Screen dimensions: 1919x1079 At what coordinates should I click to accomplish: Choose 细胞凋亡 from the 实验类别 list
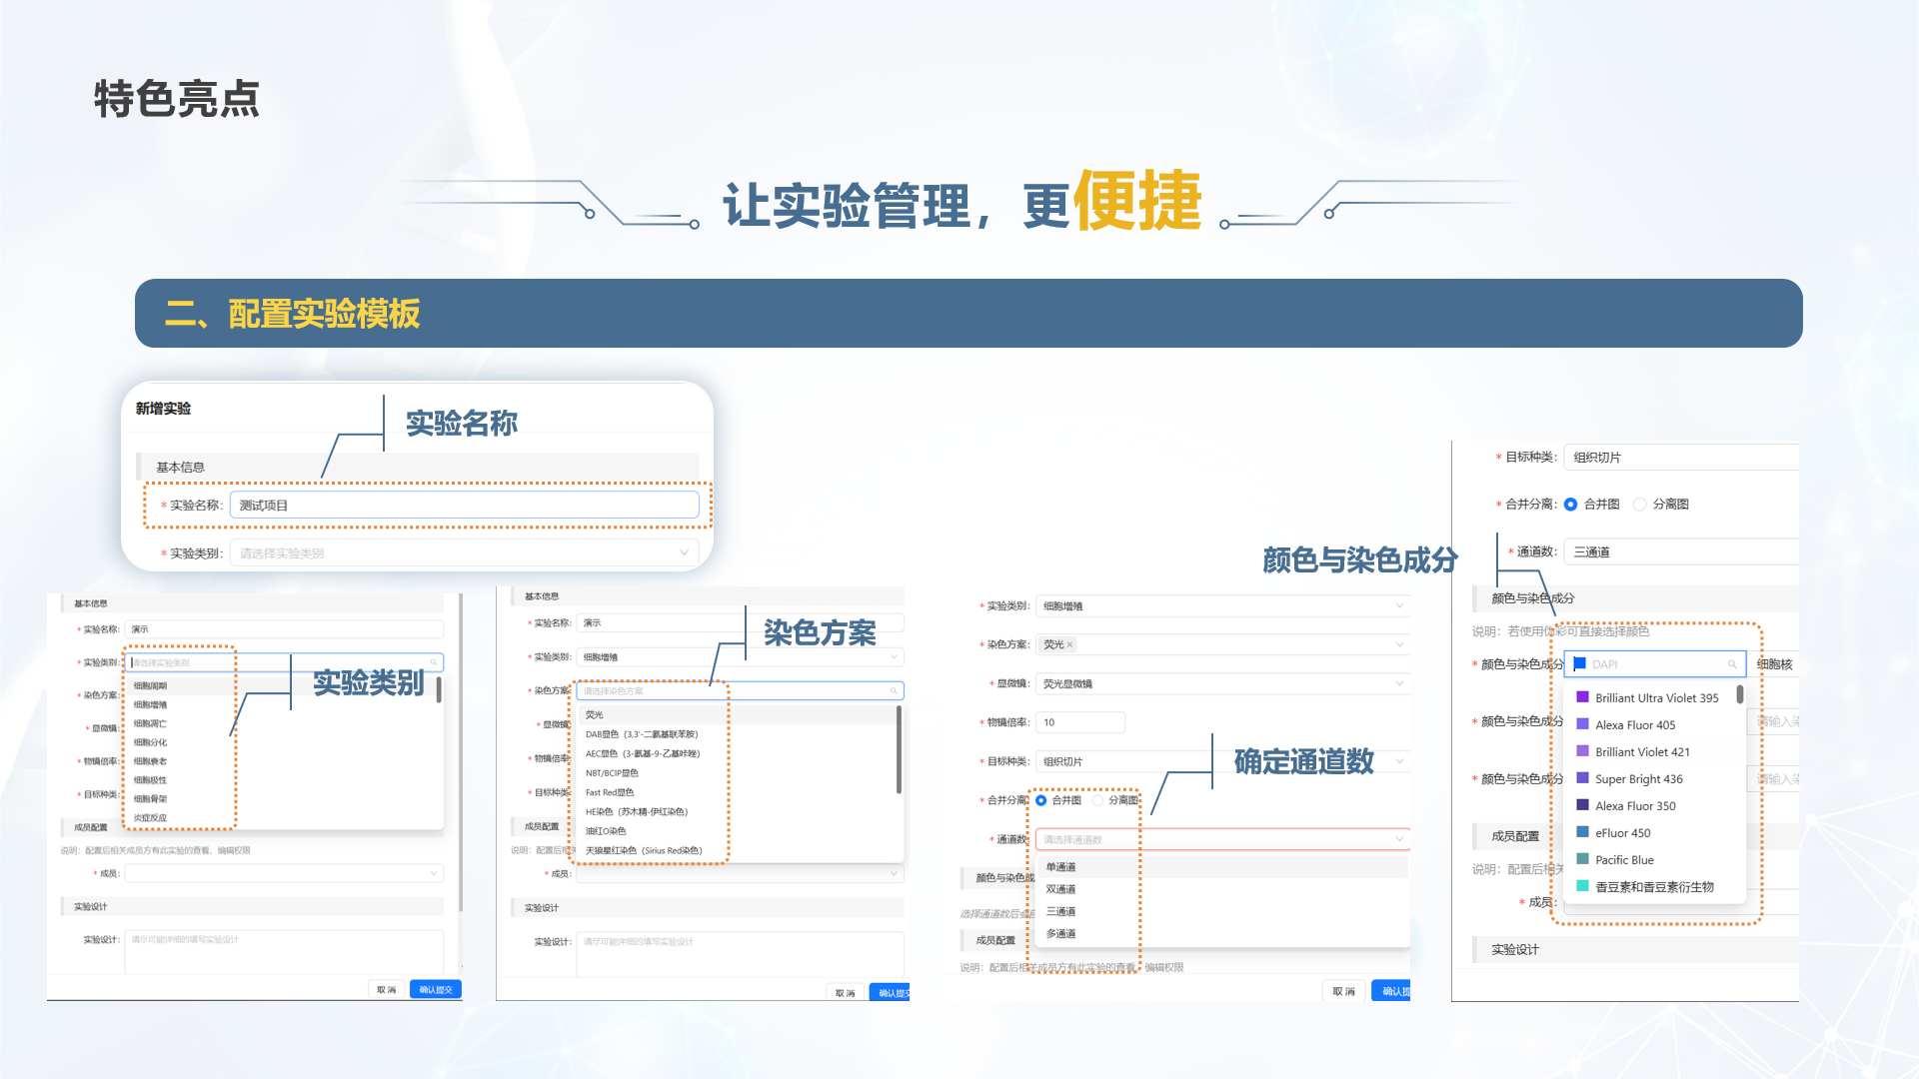(x=151, y=723)
